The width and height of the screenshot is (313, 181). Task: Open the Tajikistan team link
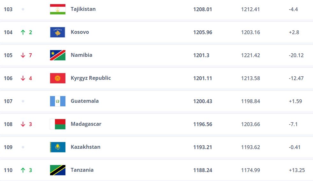83,9
